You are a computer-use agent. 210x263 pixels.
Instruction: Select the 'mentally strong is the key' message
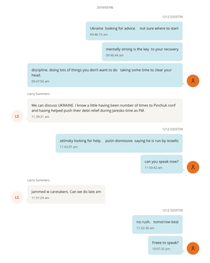142,52
